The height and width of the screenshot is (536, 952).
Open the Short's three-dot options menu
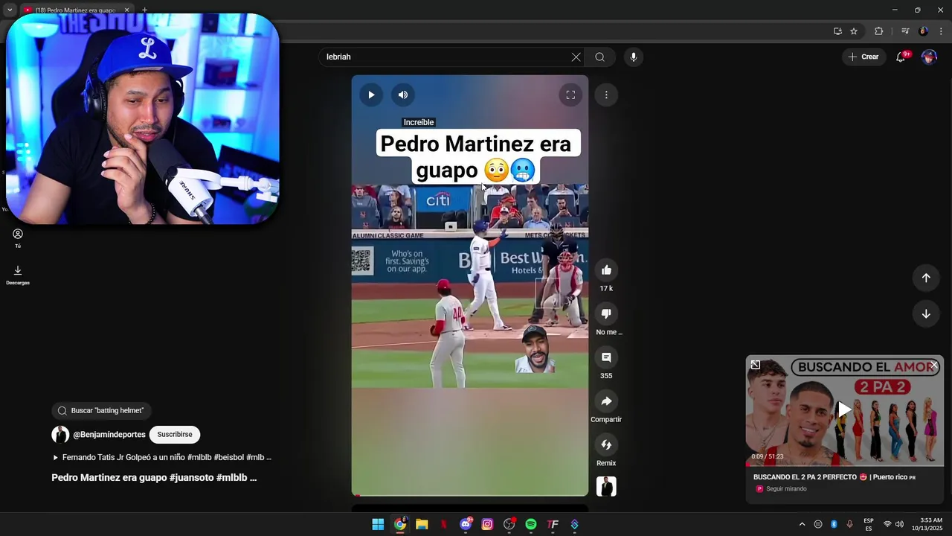606,95
